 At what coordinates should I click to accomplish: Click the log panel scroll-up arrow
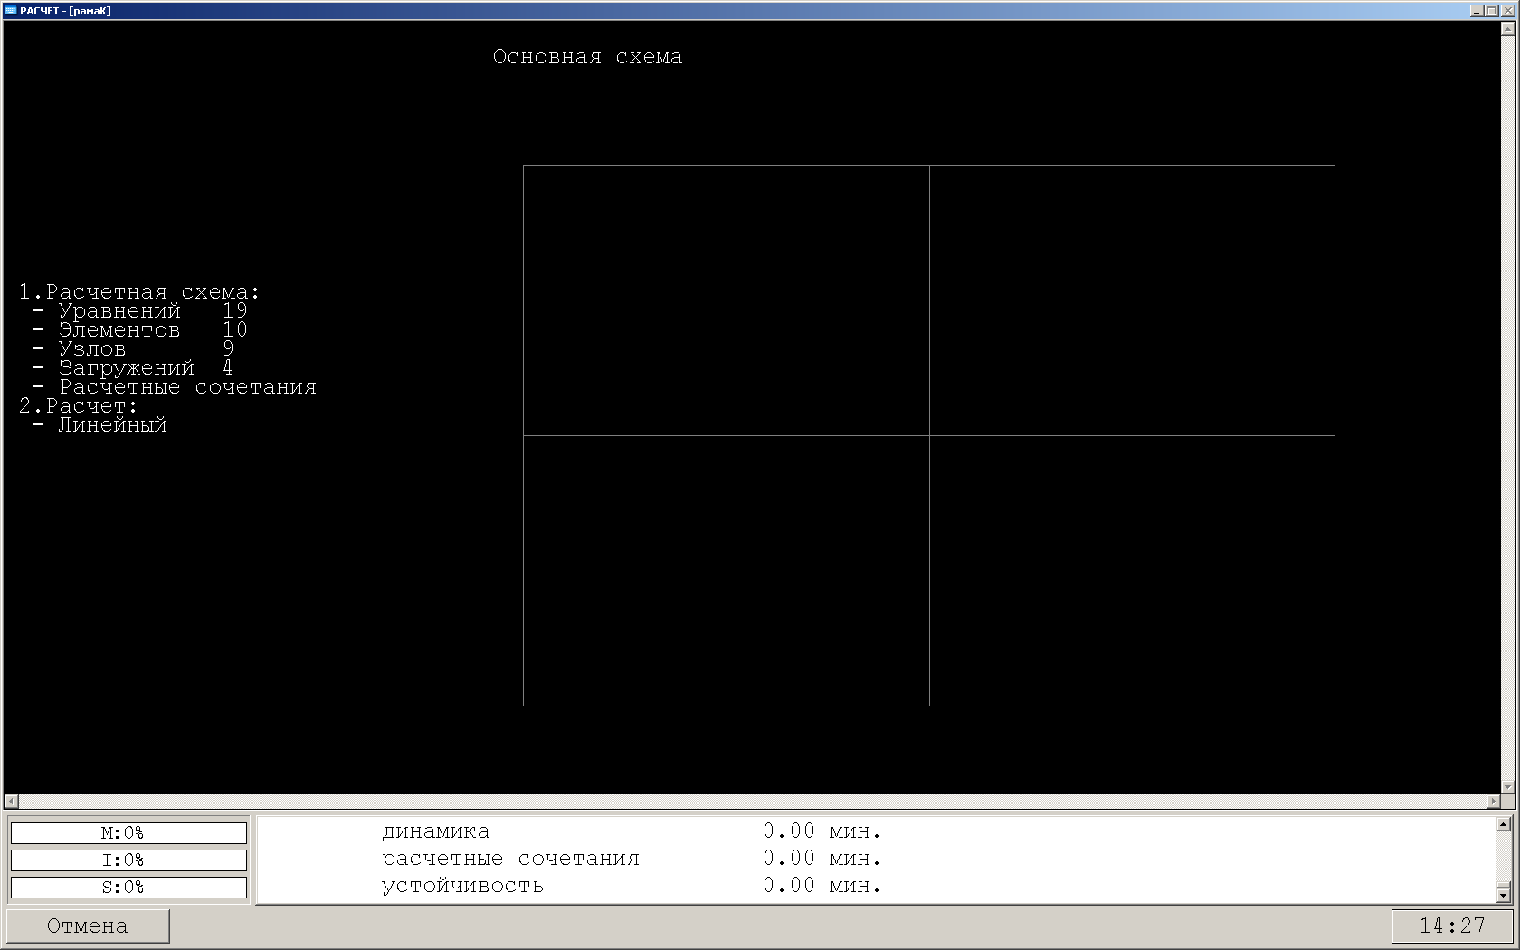(1504, 824)
